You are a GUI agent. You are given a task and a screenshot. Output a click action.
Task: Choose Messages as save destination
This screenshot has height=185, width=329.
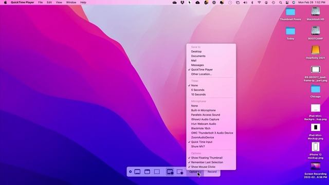pyautogui.click(x=211, y=65)
